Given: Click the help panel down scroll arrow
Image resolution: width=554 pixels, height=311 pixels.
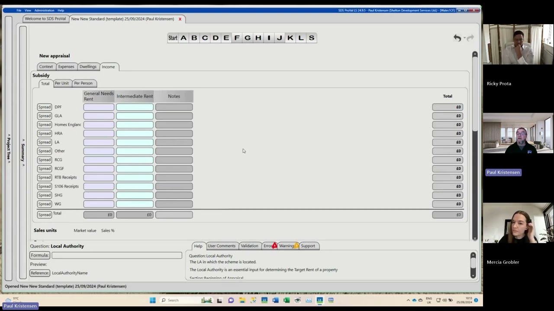Looking at the screenshot, I should pos(473,275).
